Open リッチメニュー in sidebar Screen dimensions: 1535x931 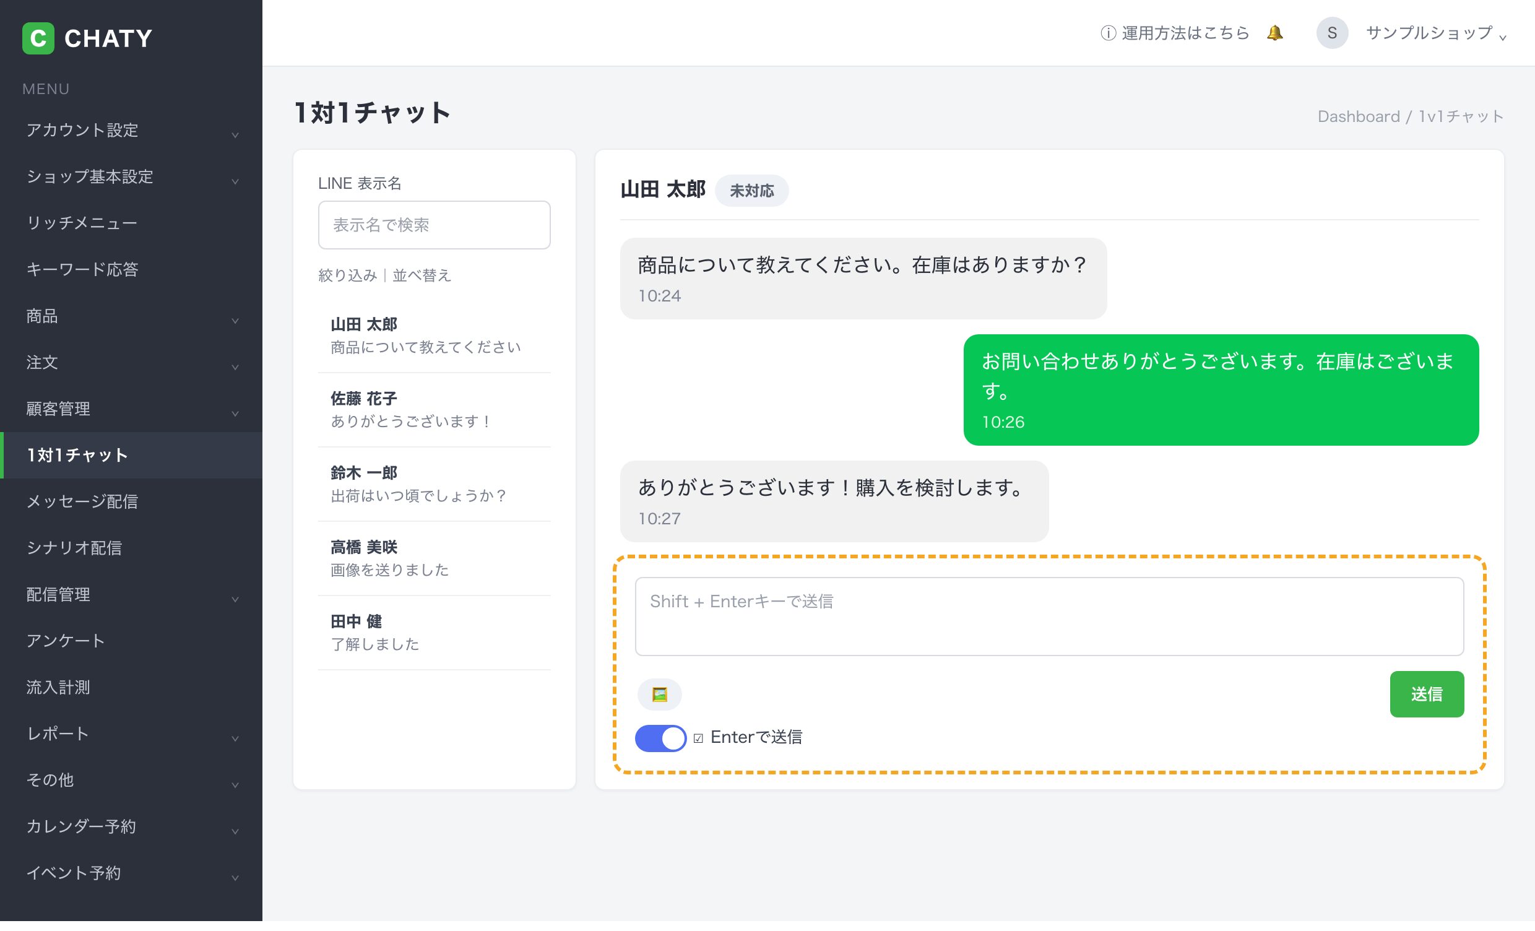coord(131,223)
